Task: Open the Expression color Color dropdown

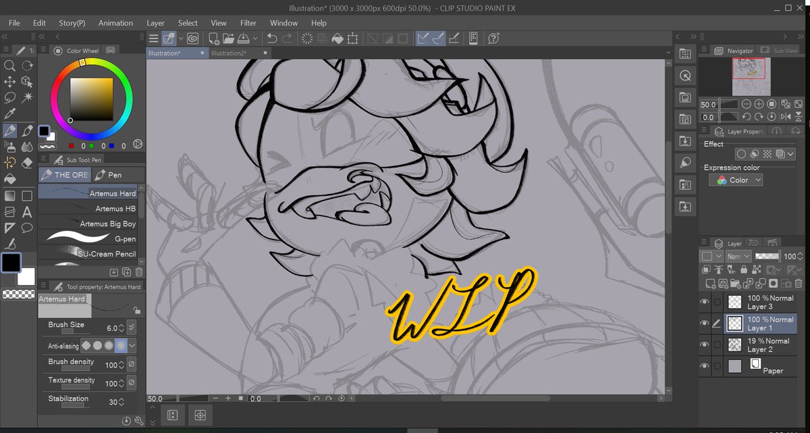Action: (736, 180)
